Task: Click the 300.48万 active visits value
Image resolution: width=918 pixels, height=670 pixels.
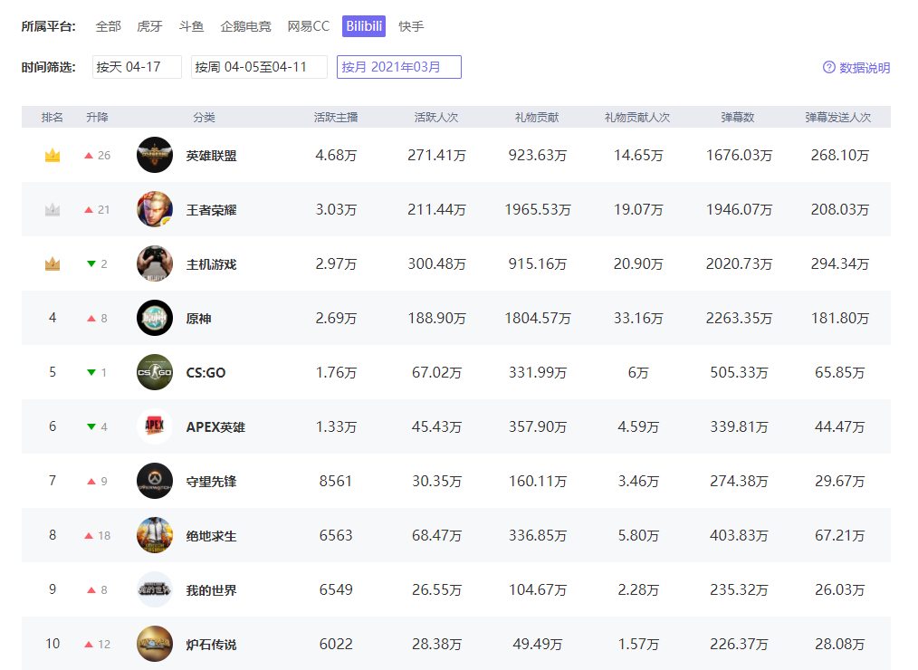Action: pyautogui.click(x=436, y=263)
